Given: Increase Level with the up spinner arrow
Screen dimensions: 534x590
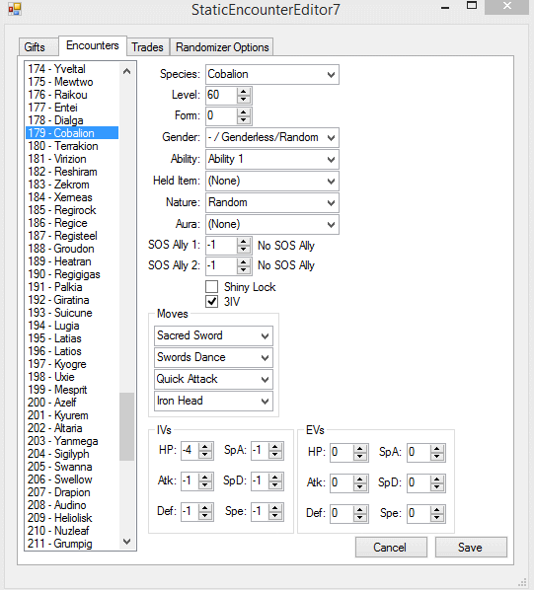Looking at the screenshot, I should [x=244, y=92].
